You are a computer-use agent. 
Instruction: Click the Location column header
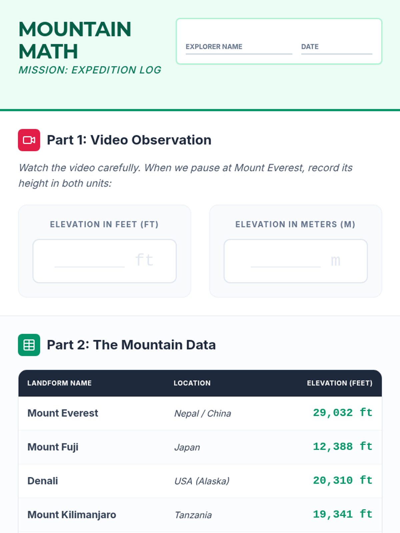[x=192, y=383]
